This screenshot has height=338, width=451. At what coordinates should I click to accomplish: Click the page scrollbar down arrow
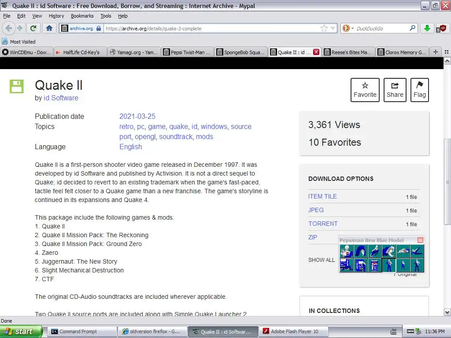447,312
